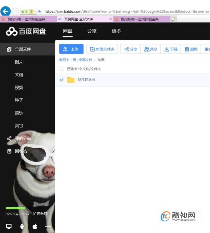This screenshot has height=233, width=210.
Task: Click the 我的分享 share icon
Action: (x=9, y=138)
